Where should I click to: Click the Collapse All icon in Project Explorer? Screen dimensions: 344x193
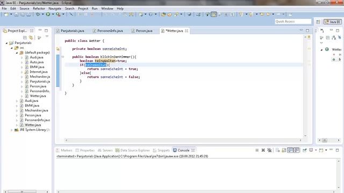[x=25, y=38]
